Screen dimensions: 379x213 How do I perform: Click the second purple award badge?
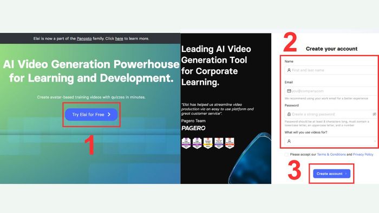pos(197,143)
